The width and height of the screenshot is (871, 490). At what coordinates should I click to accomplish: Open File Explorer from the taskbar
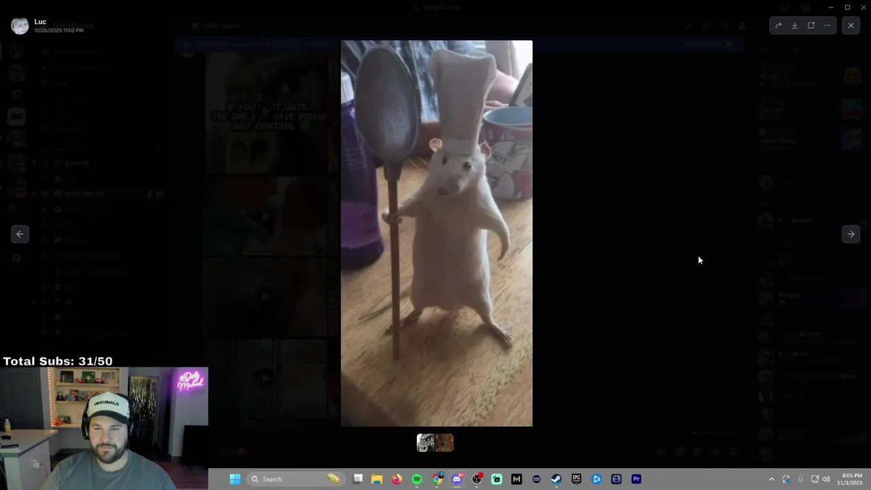pyautogui.click(x=377, y=479)
